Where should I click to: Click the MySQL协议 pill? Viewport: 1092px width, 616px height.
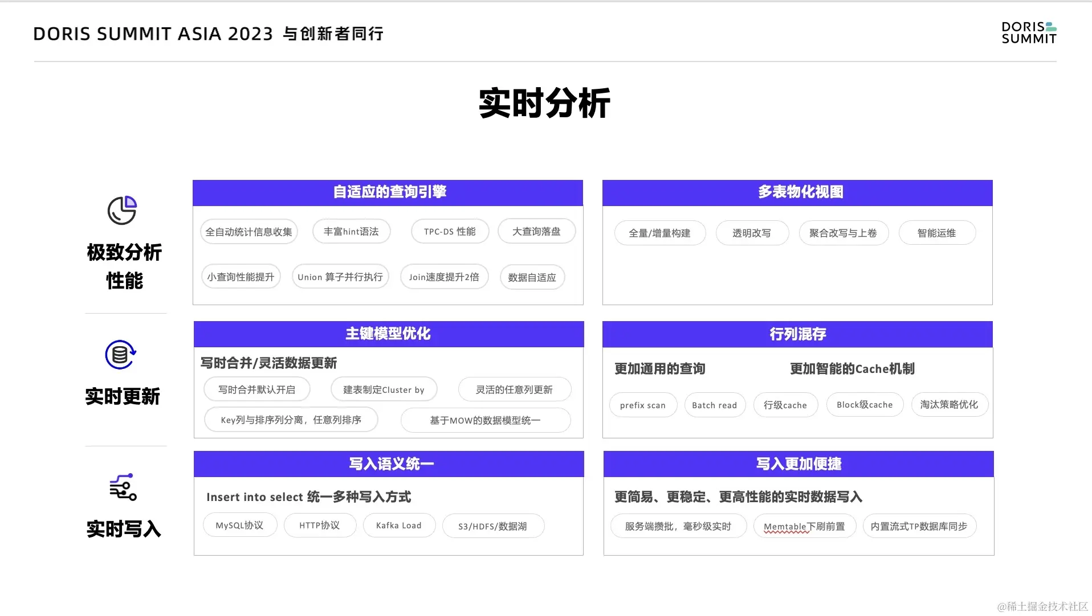[240, 525]
